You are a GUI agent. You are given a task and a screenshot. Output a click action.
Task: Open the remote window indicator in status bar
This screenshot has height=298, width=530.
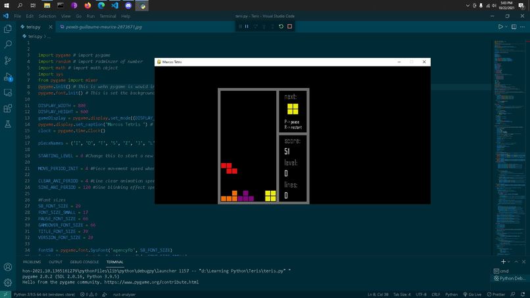coord(5,294)
